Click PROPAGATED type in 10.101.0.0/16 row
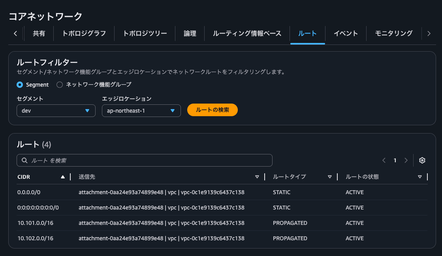The width and height of the screenshot is (442, 256). [x=290, y=223]
